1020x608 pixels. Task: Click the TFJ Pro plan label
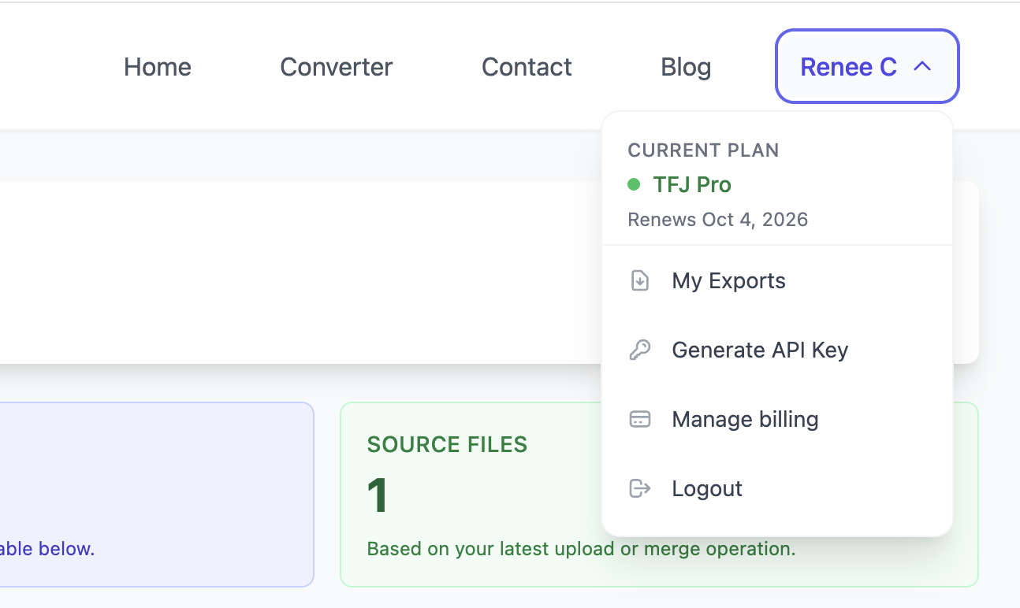pos(691,184)
